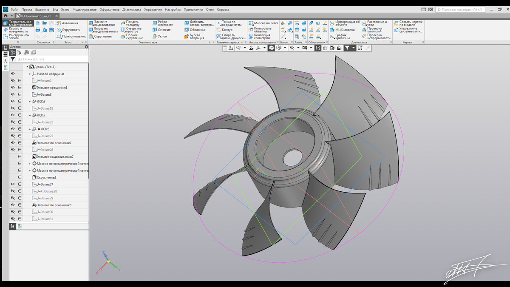Select the Уклон draft tool
The image size is (510, 287).
[x=160, y=37]
